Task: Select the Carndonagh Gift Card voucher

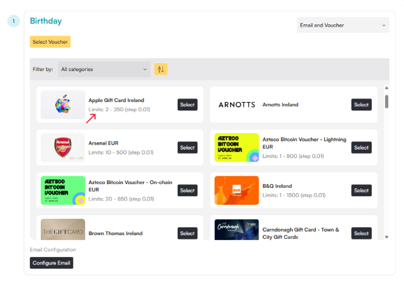Action: click(x=361, y=233)
